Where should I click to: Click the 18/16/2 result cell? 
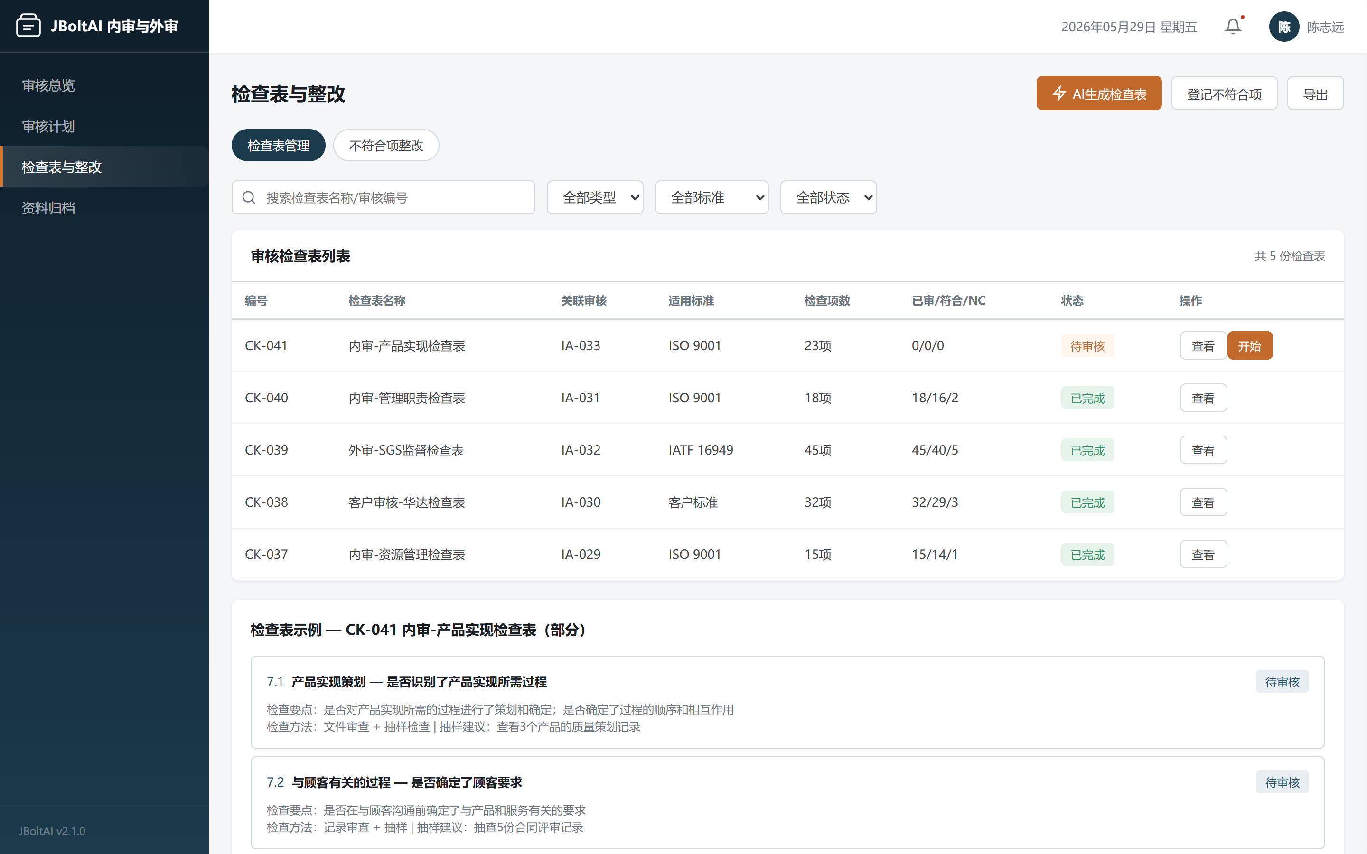935,398
